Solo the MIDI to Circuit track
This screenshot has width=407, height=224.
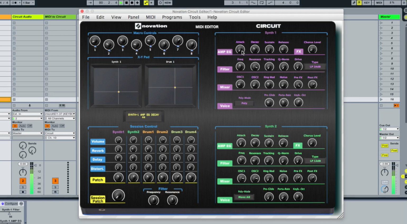coord(55,187)
